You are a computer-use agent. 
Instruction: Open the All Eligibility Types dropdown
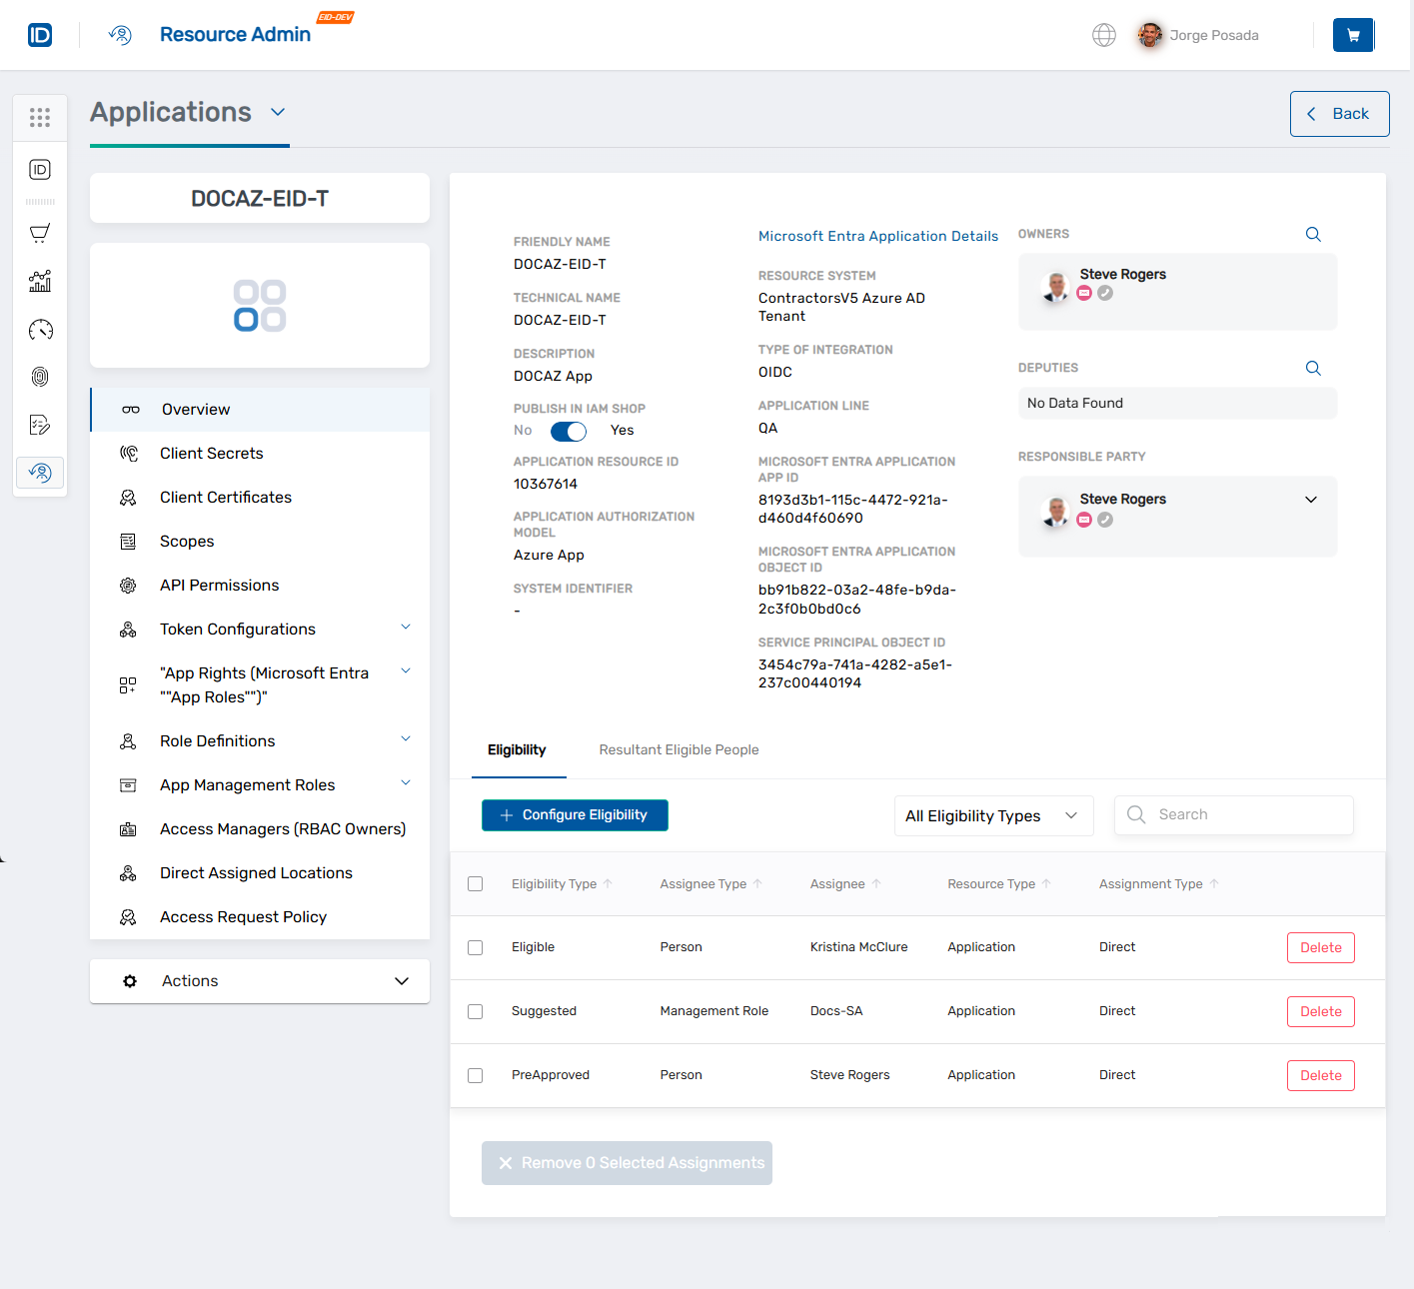(x=992, y=815)
